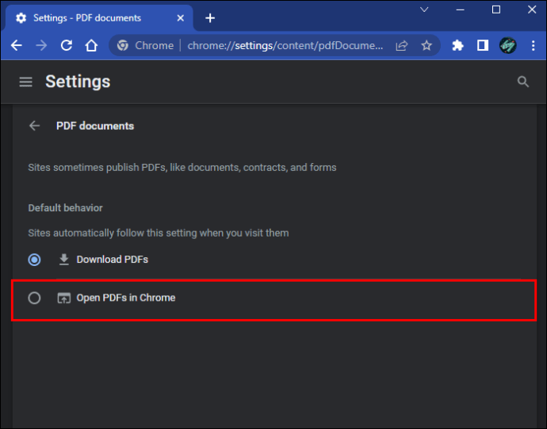Open the Extensions puzzle menu
547x429 pixels.
point(457,45)
